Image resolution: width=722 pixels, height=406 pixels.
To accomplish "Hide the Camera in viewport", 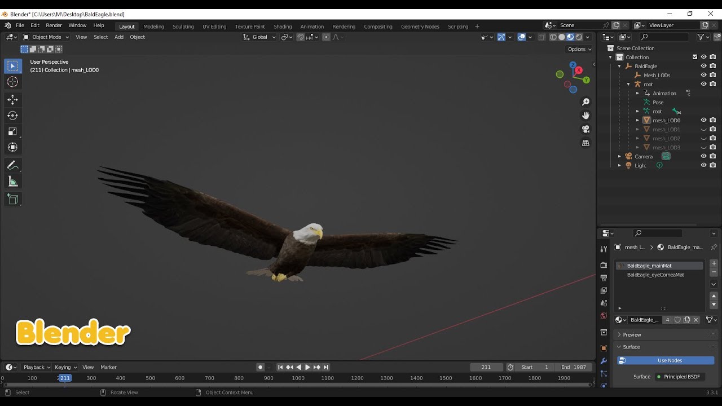I will pos(703,156).
